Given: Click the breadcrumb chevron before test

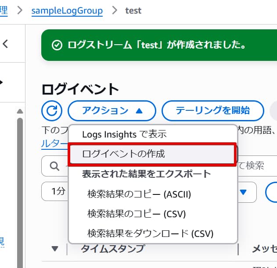Looking at the screenshot, I should (x=115, y=10).
